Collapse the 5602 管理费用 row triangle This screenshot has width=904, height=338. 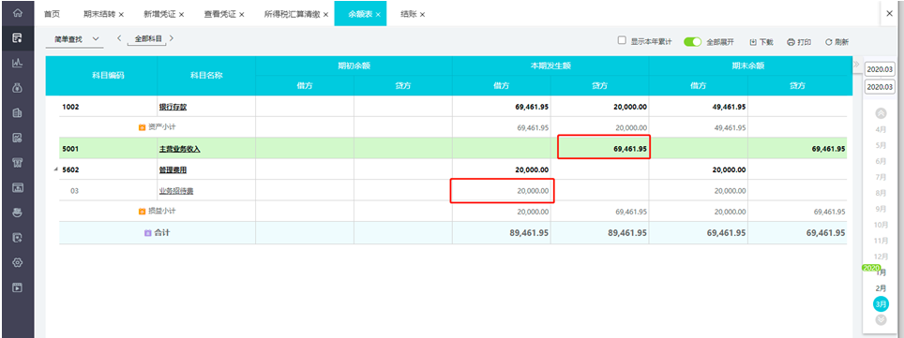point(56,169)
